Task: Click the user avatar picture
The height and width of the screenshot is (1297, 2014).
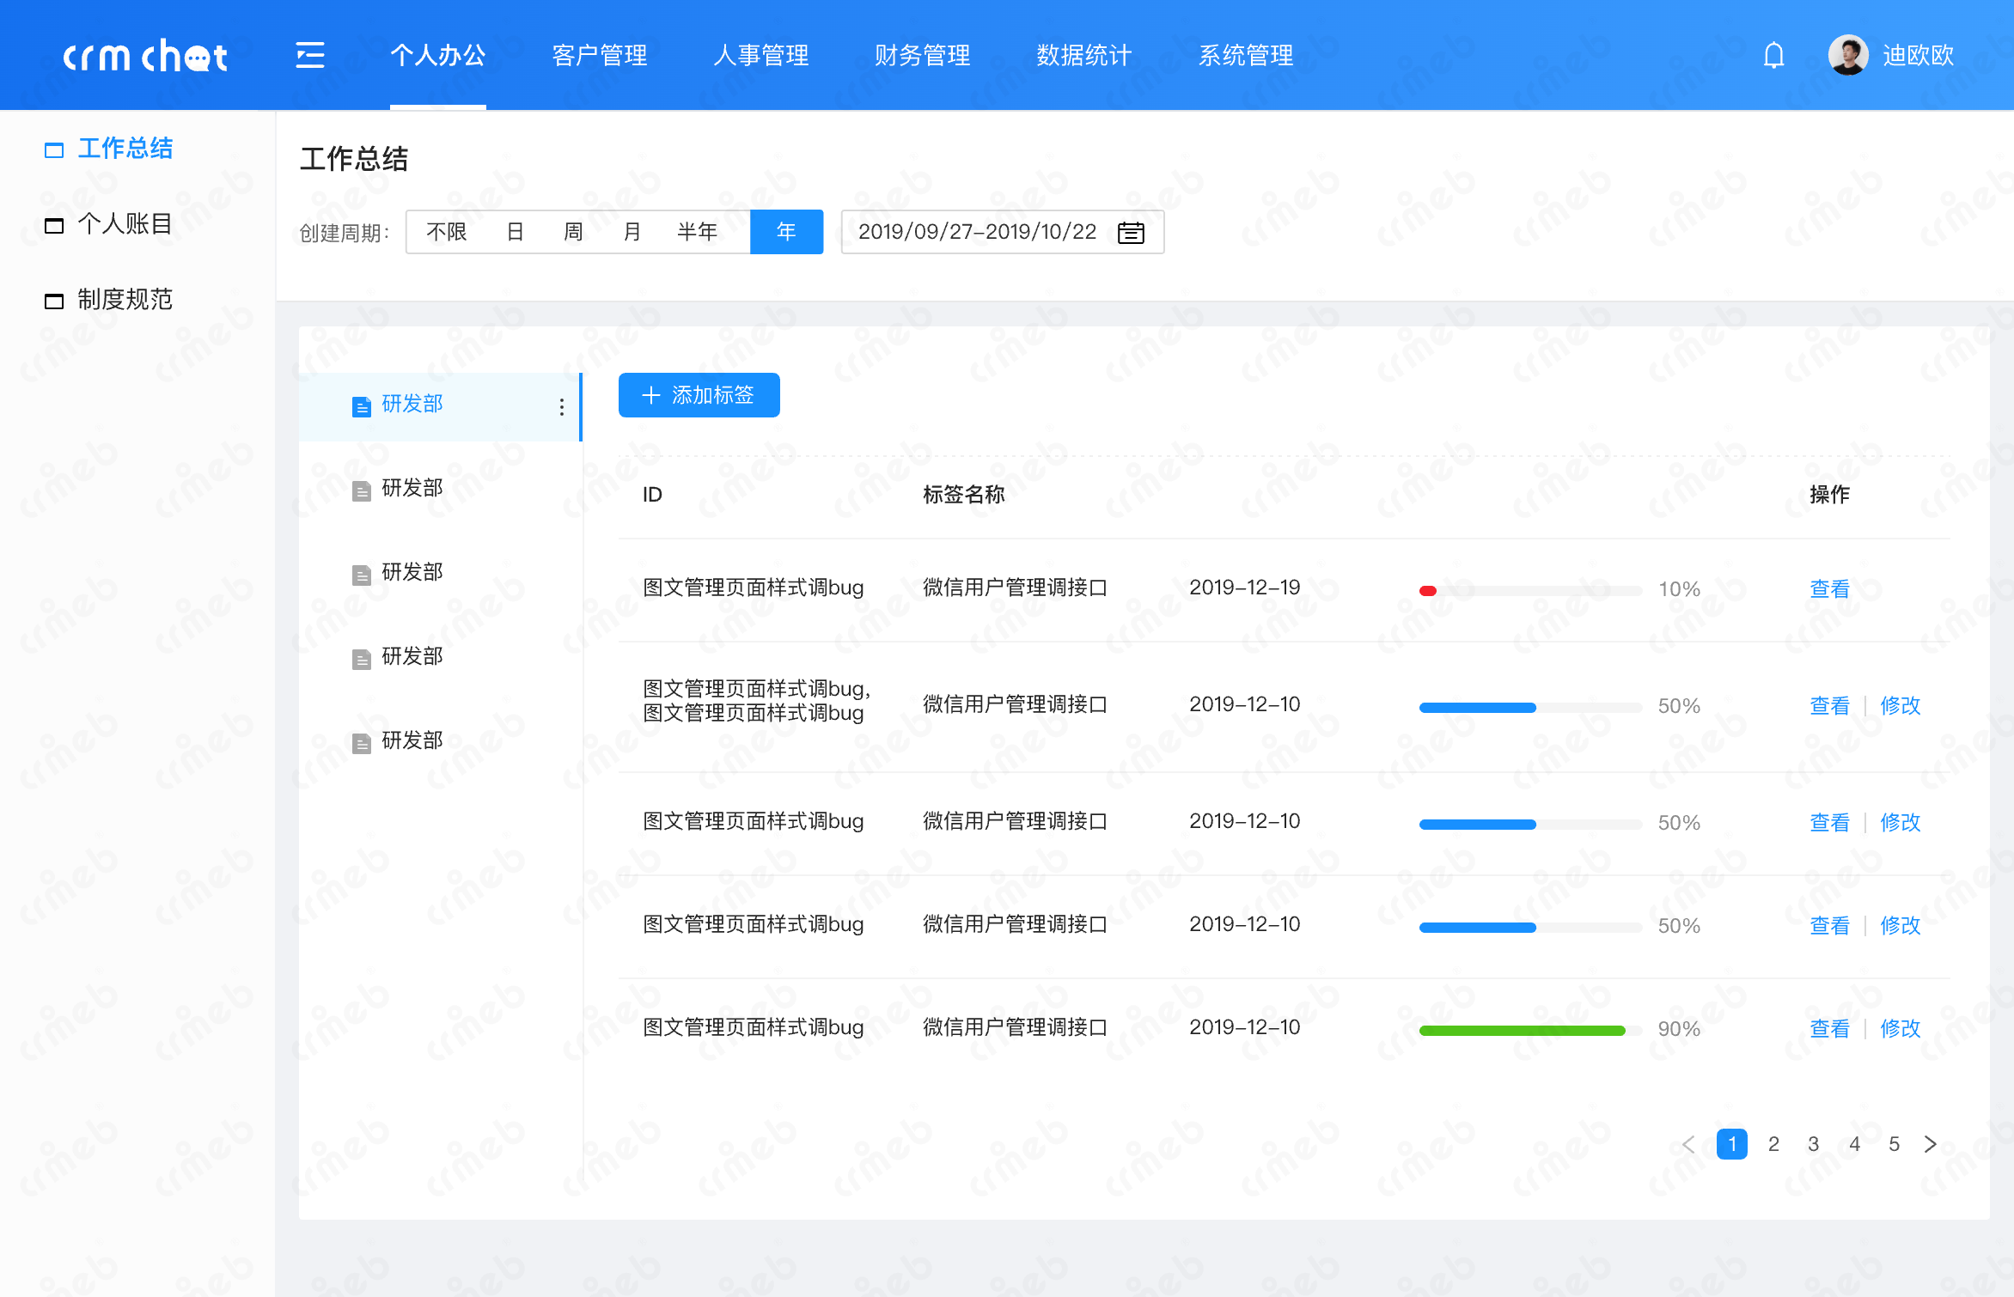Action: coord(1847,56)
